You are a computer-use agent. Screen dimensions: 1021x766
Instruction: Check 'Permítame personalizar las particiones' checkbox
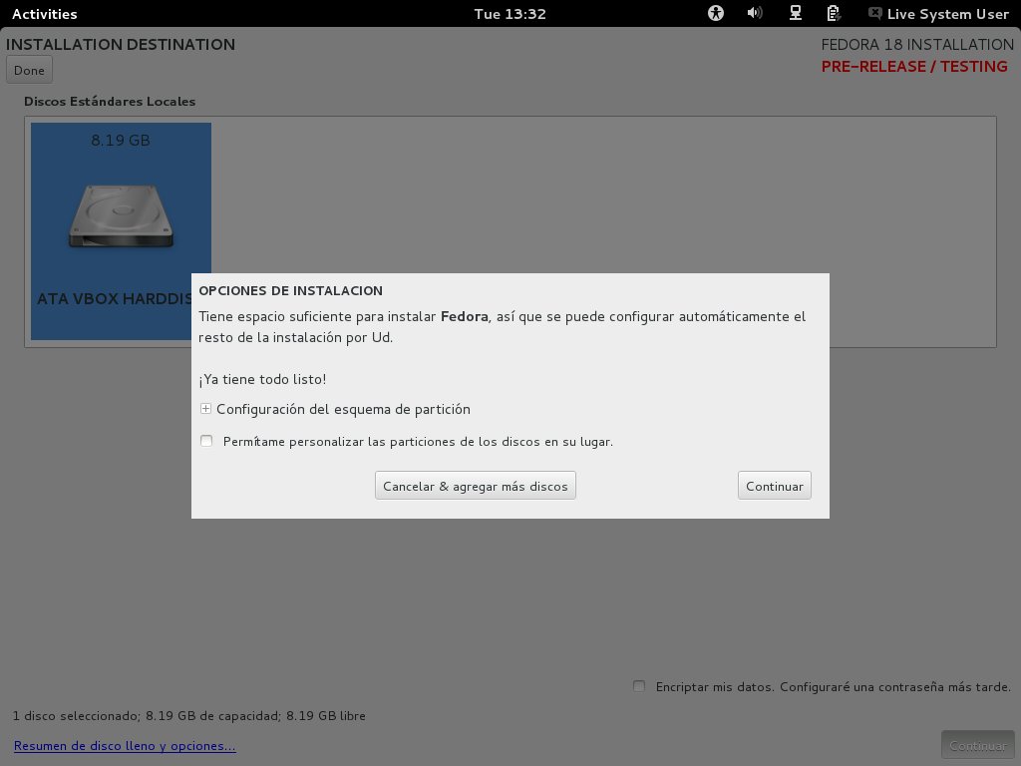pyautogui.click(x=206, y=441)
